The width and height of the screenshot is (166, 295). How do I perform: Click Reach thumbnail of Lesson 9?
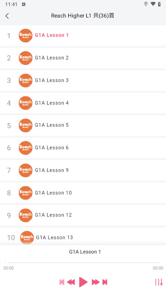point(26,170)
